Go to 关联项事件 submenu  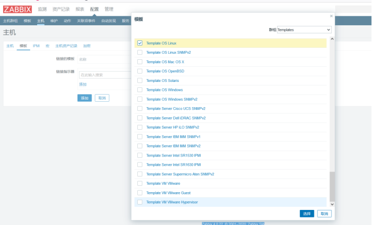(86, 21)
